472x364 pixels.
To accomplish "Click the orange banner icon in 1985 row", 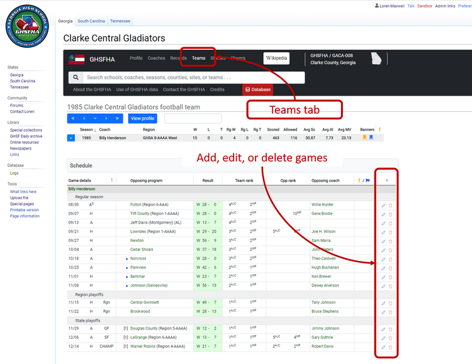I will [364, 138].
